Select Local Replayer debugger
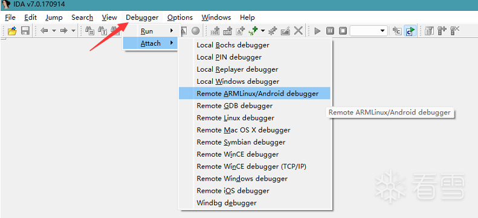This screenshot has width=478, height=218. (254, 69)
